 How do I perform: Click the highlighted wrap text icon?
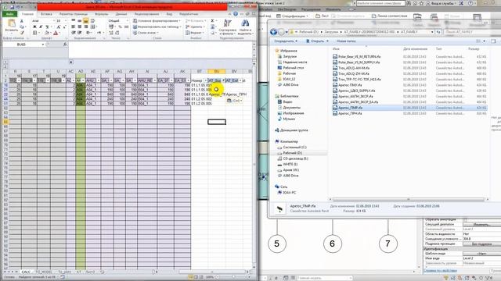(85, 21)
